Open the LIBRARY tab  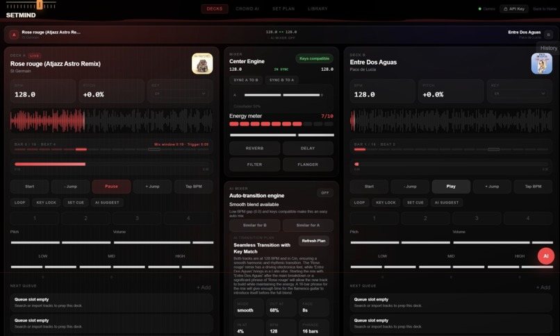(318, 8)
